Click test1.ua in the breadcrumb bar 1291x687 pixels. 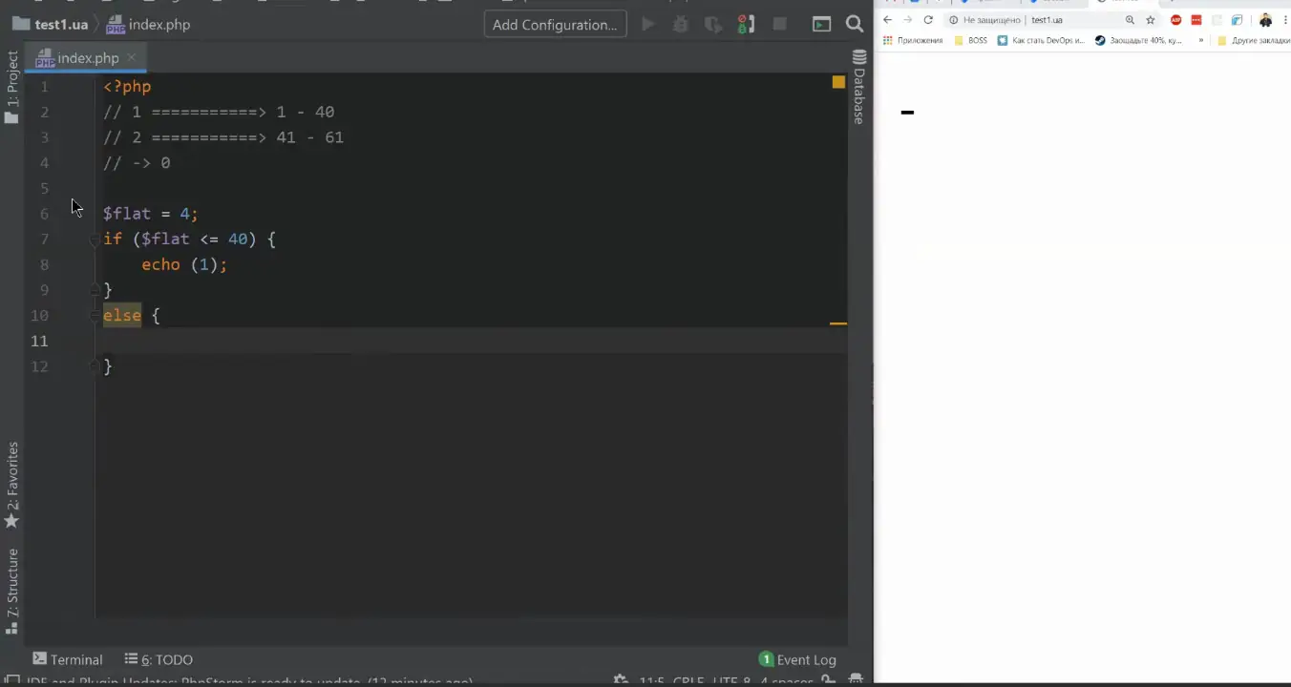pyautogui.click(x=61, y=25)
